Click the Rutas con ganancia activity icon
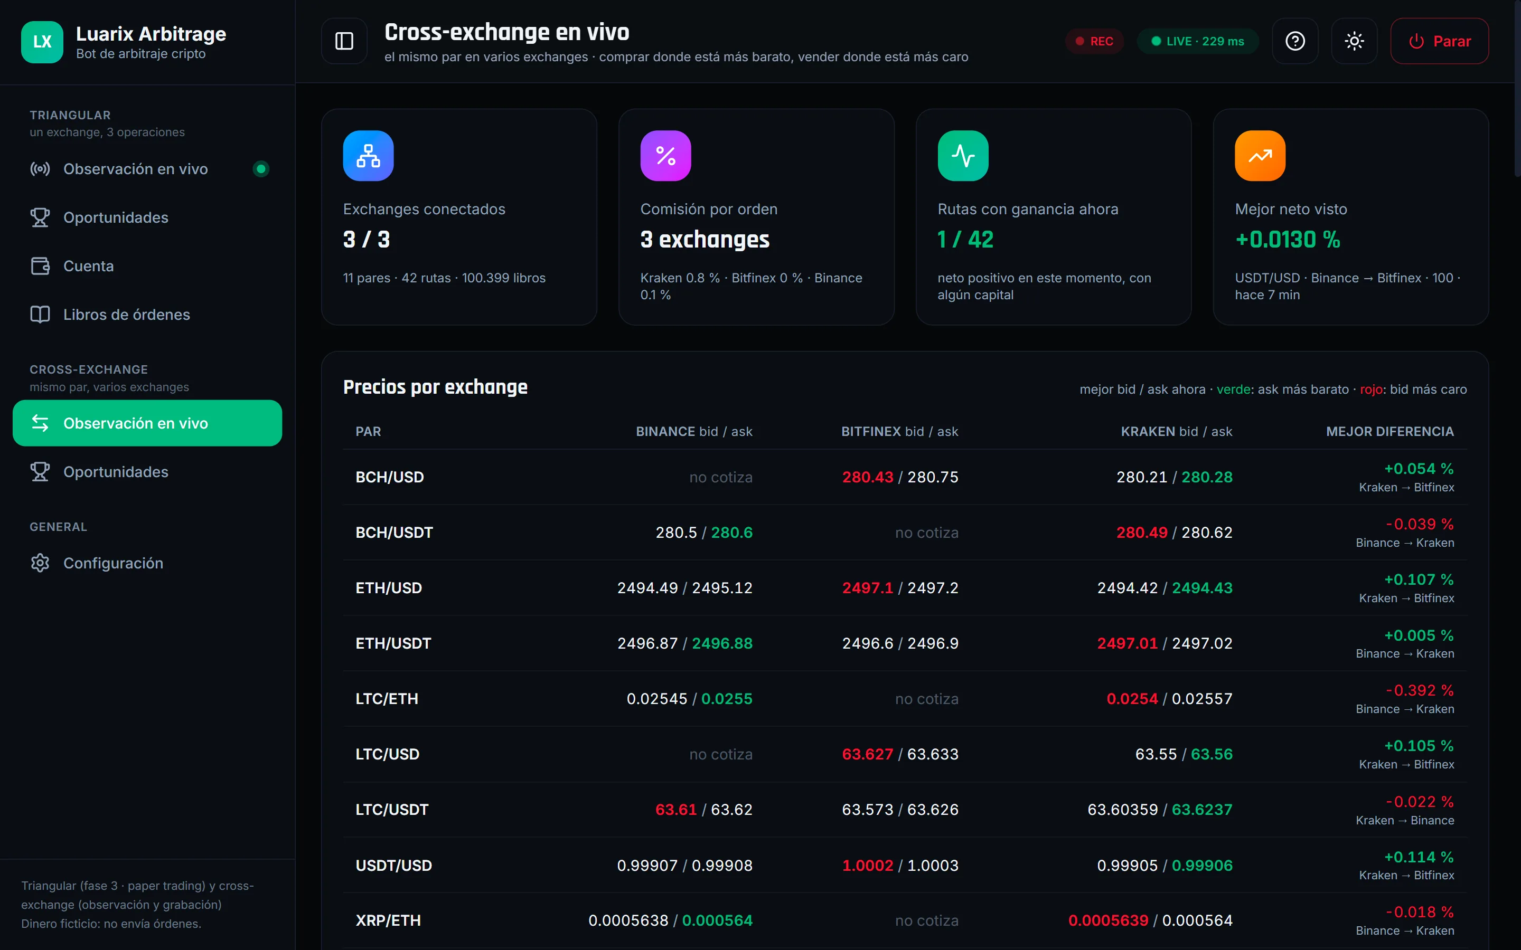The image size is (1521, 950). point(963,156)
